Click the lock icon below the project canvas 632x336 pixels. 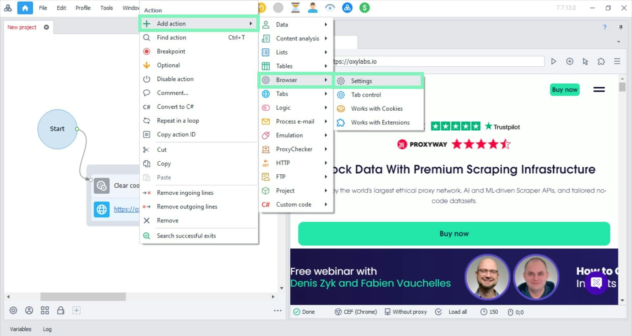(61, 310)
